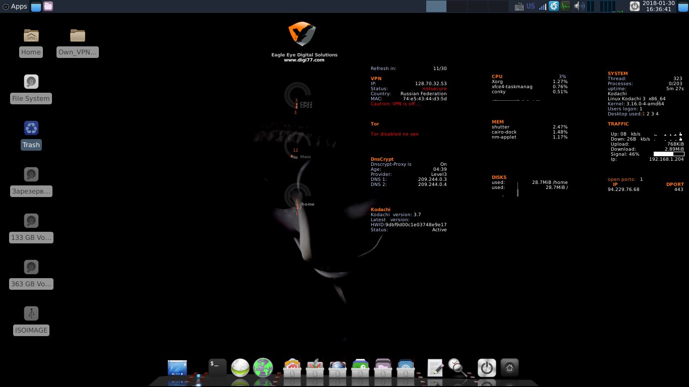The image size is (689, 387).
Task: Click the open port IP 94.229.76.68
Action: coord(623,189)
